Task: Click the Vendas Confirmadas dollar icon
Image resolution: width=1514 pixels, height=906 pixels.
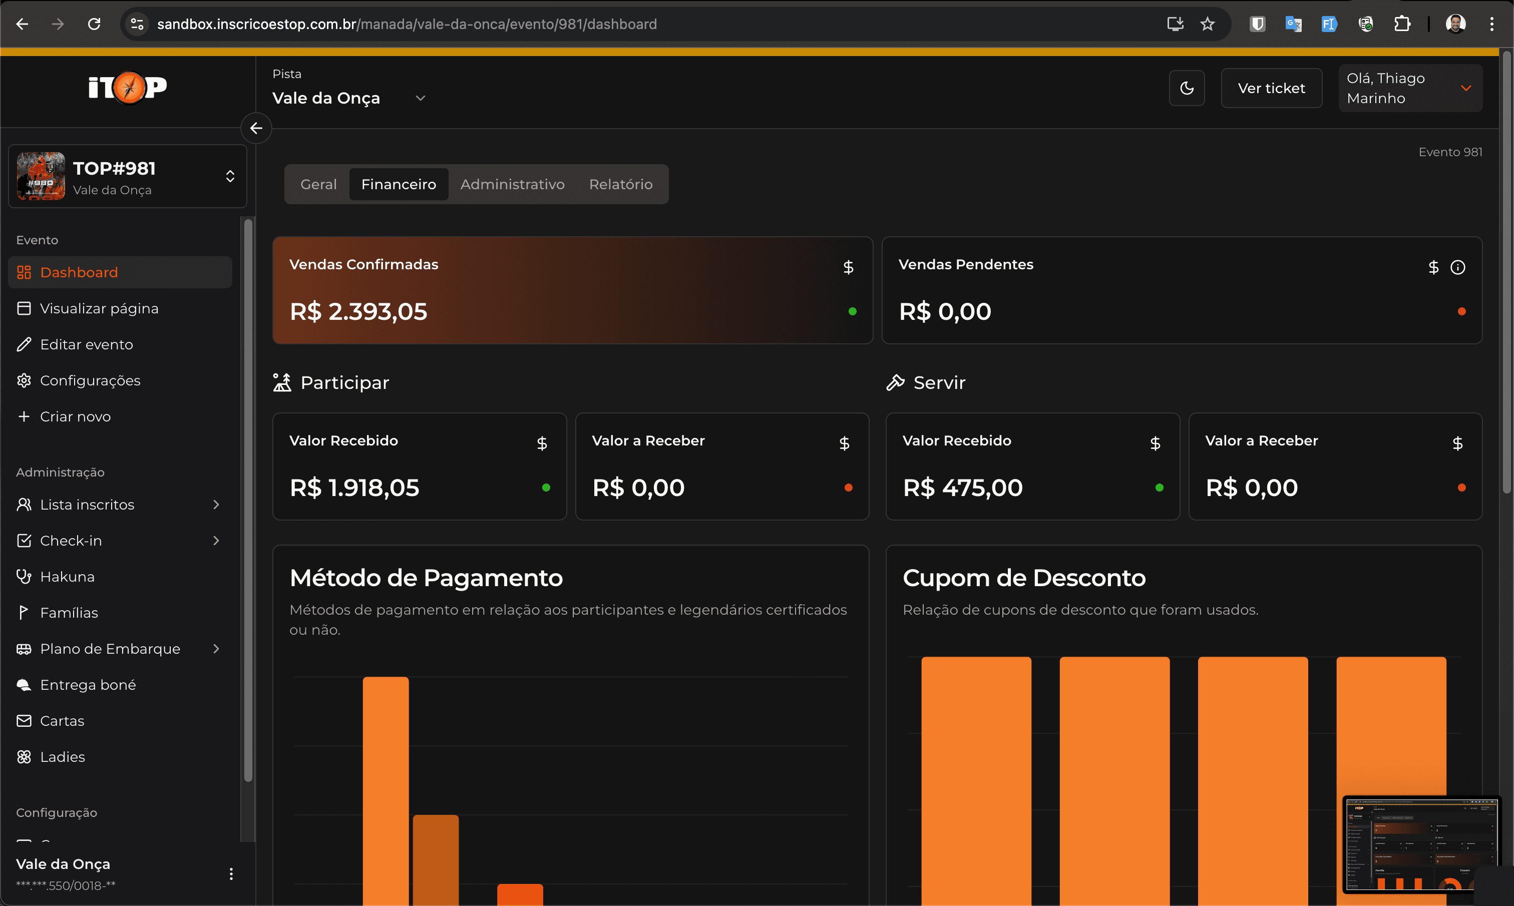Action: point(848,267)
